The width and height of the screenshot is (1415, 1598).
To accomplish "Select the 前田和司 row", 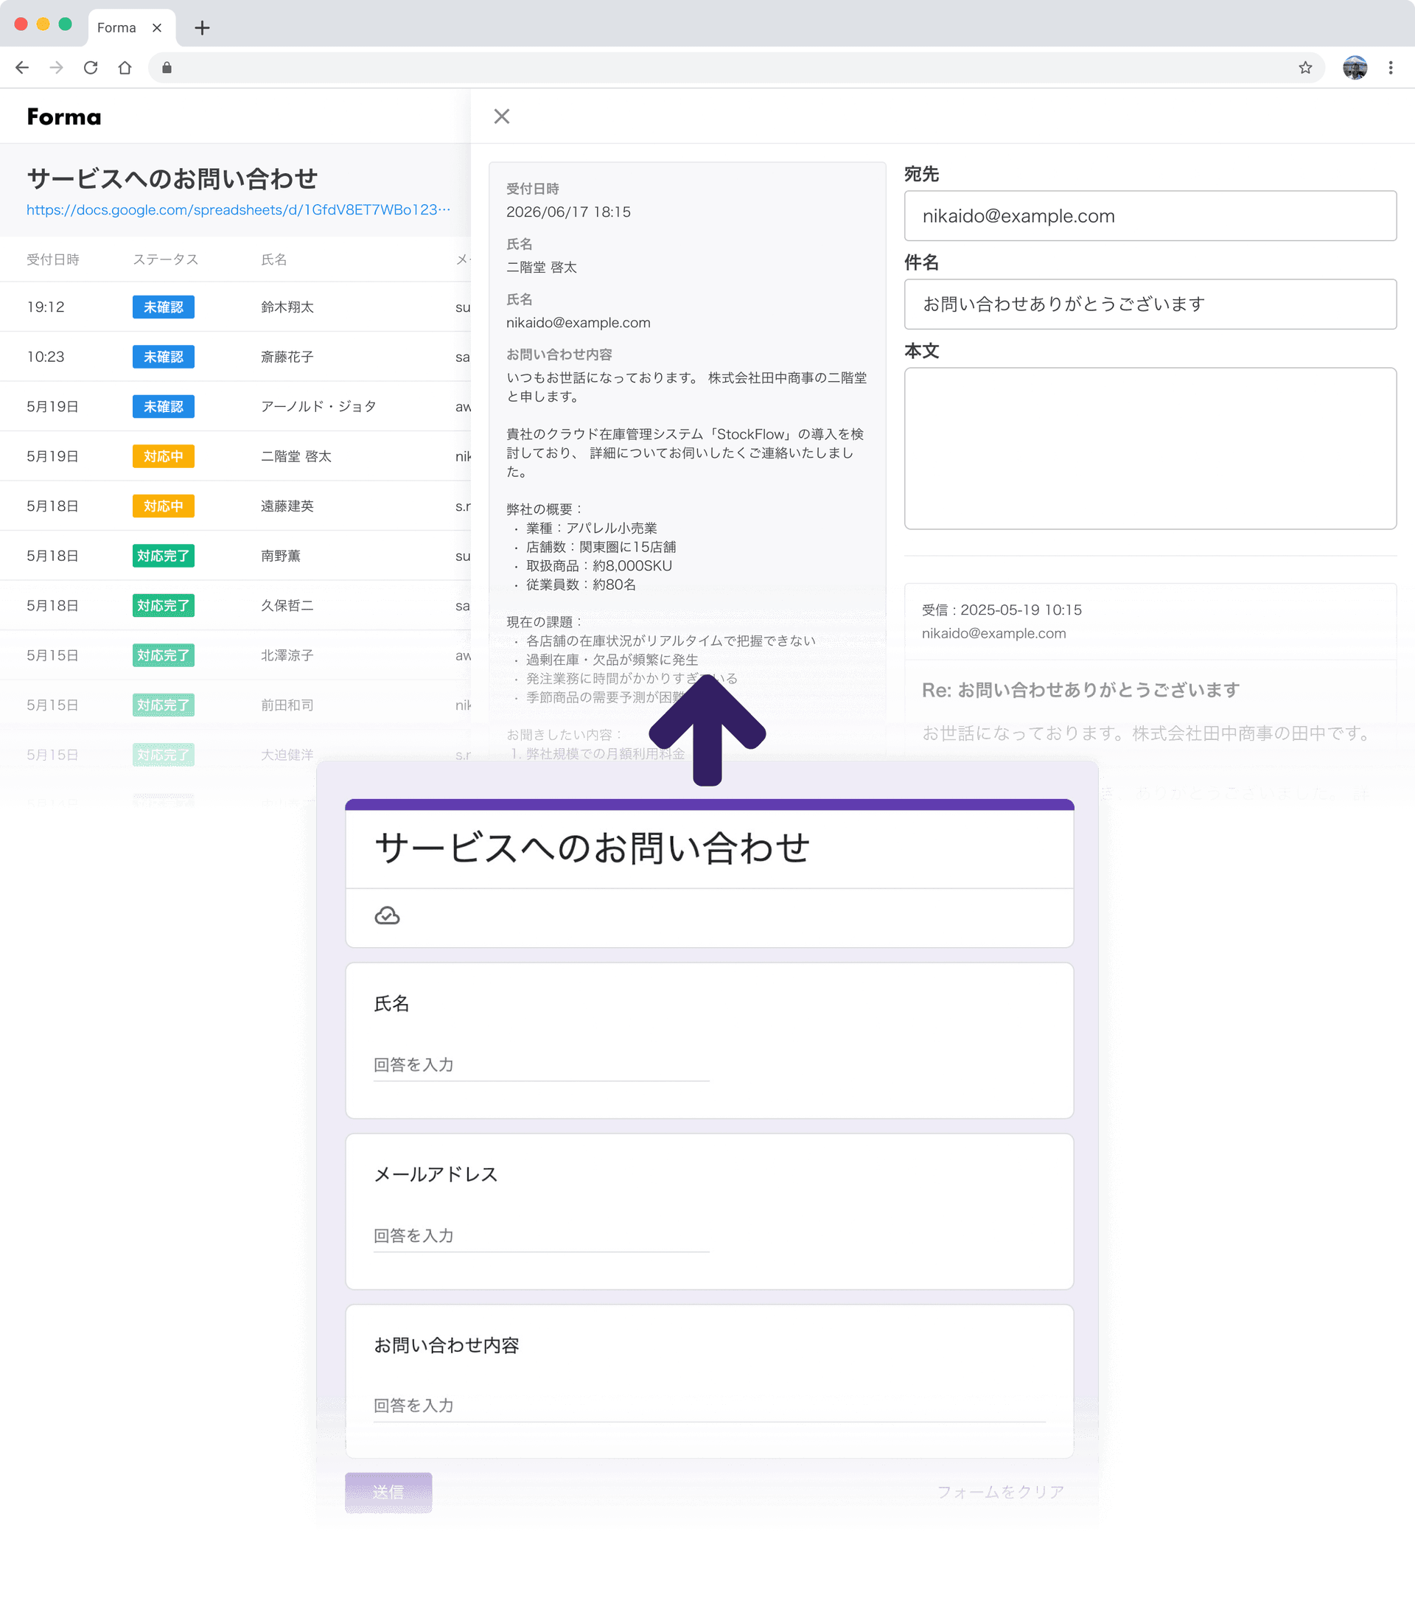I will click(x=235, y=705).
